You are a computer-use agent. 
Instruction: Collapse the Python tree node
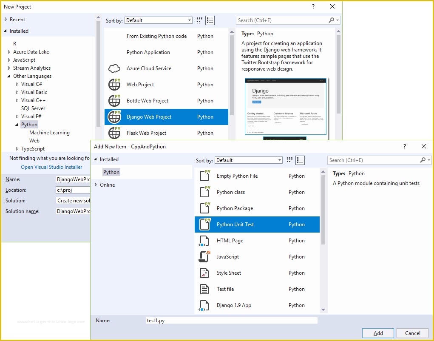[17, 125]
